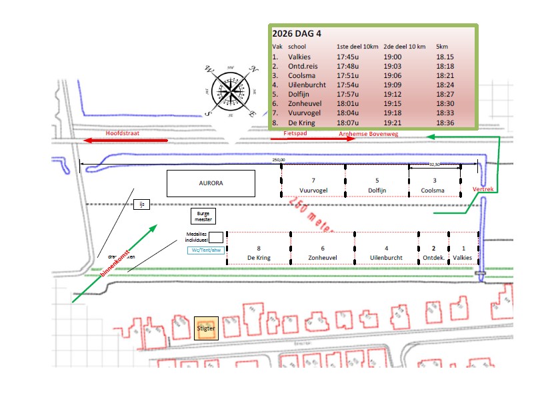Select vak 7 Vuurvogel section
The height and width of the screenshot is (397, 552).
pyautogui.click(x=313, y=185)
